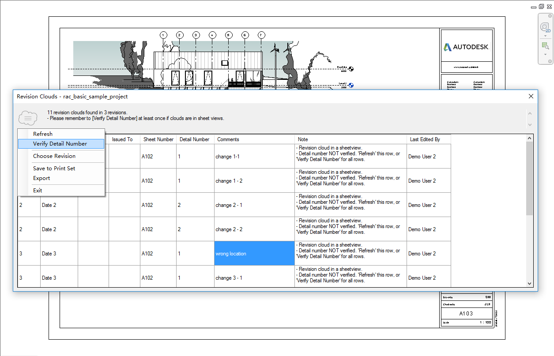This screenshot has height=356, width=554.
Task: Select the highlighted wrong location cell
Action: [x=254, y=253]
